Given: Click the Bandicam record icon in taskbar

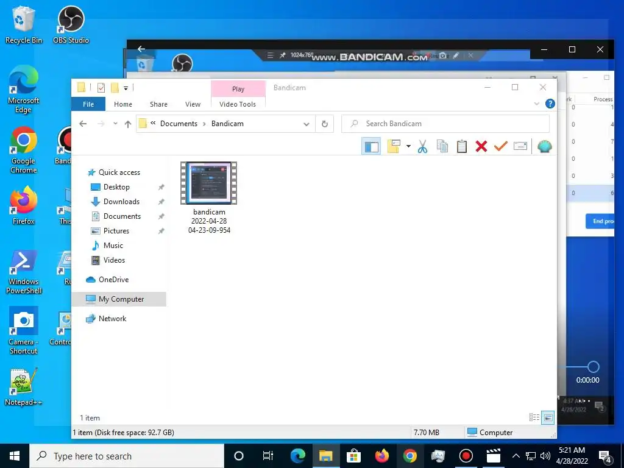Looking at the screenshot, I should 465,456.
